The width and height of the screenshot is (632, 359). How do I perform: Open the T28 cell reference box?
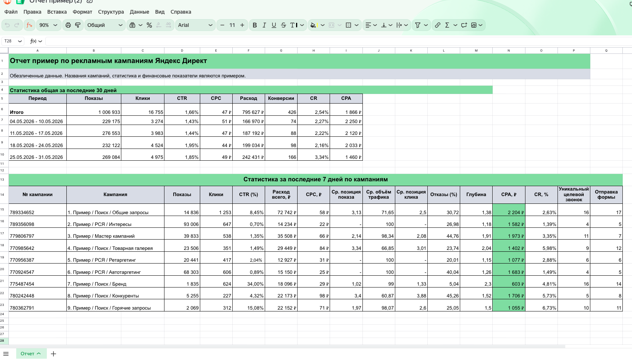point(13,41)
